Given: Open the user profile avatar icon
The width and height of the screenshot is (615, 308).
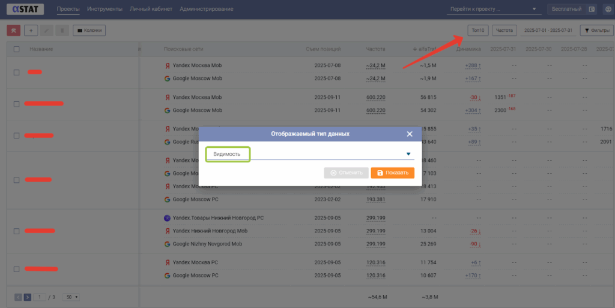Looking at the screenshot, I should 605,9.
